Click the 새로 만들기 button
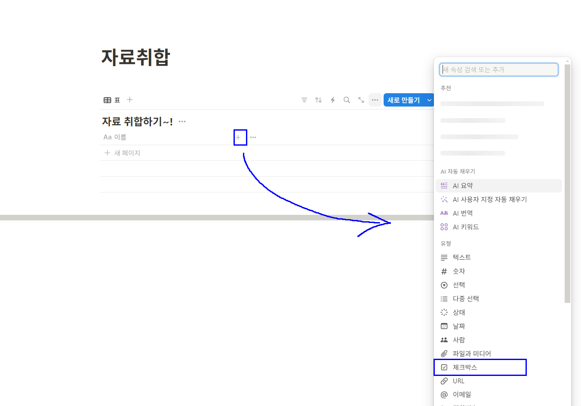 pyautogui.click(x=405, y=100)
